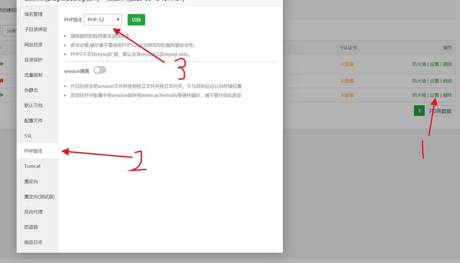This screenshot has width=460, height=263.
Task: View the 响应日志 tab
Action: pos(34,242)
